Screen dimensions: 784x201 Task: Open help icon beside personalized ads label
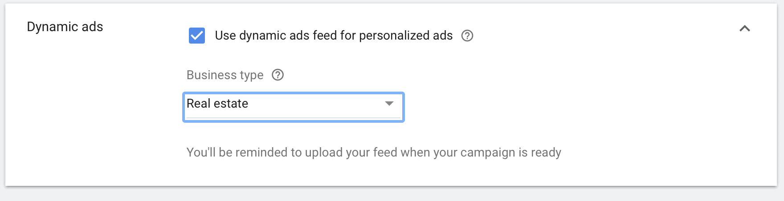(467, 36)
